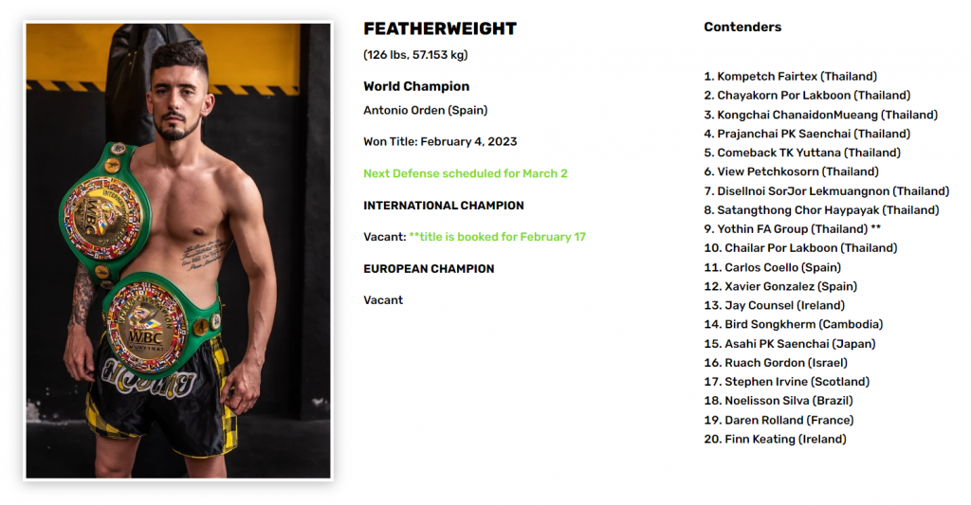Click the Contenders heading

(742, 27)
